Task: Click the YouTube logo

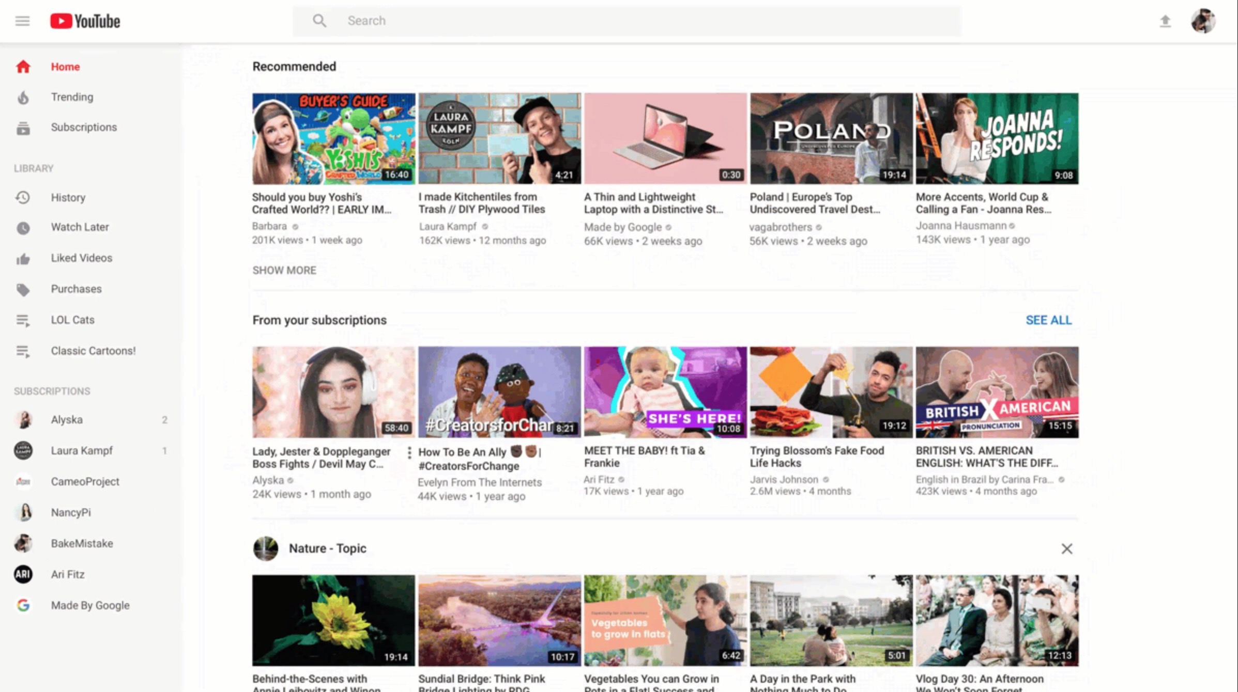Action: point(85,21)
